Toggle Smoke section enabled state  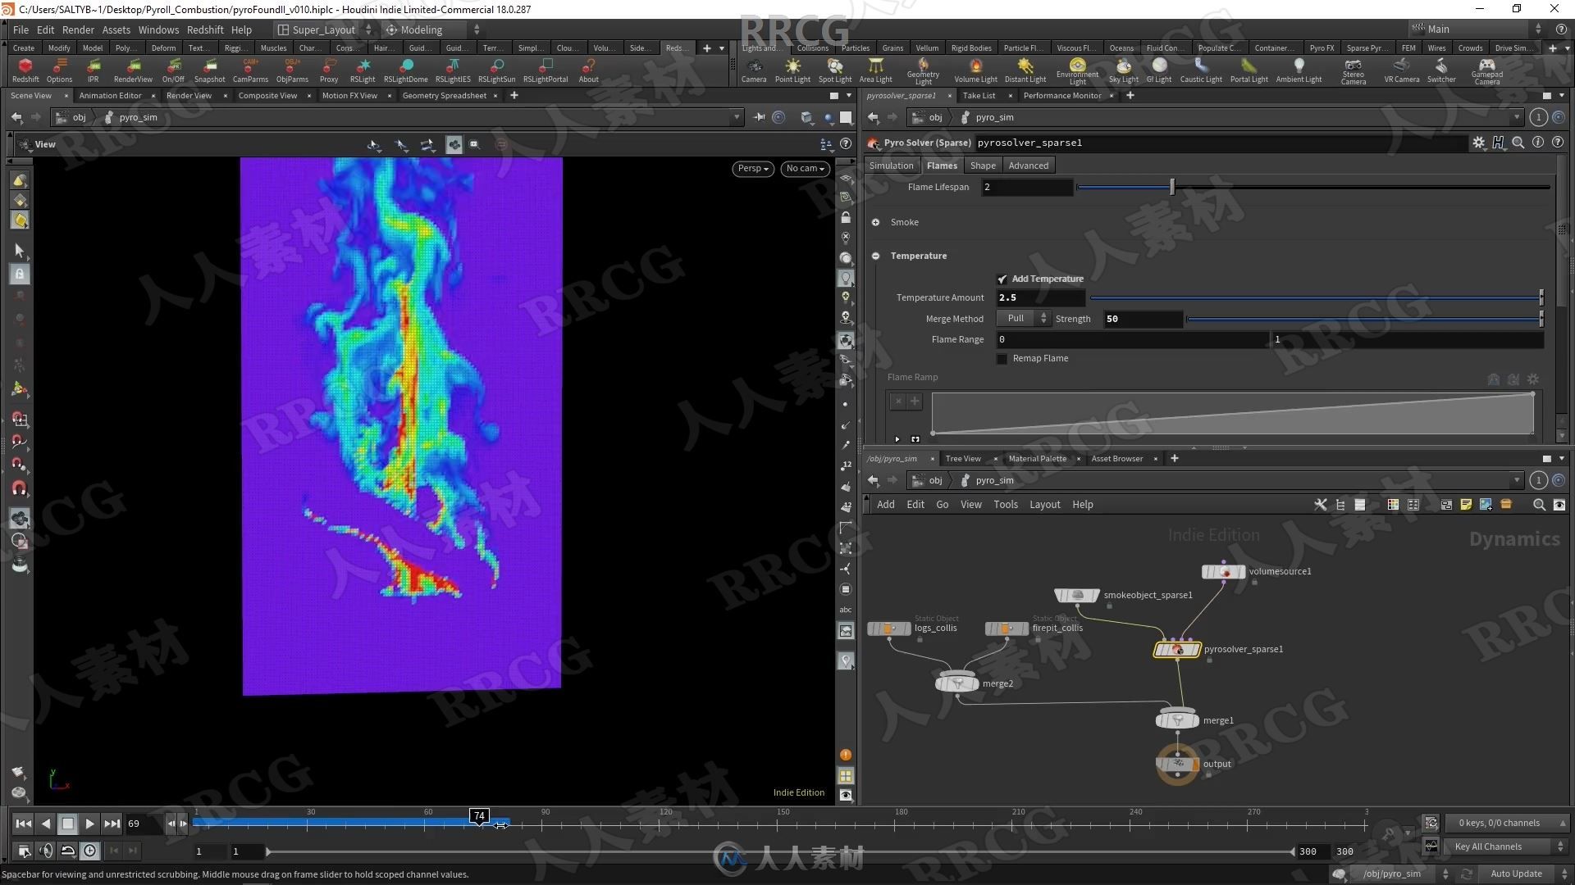(876, 221)
